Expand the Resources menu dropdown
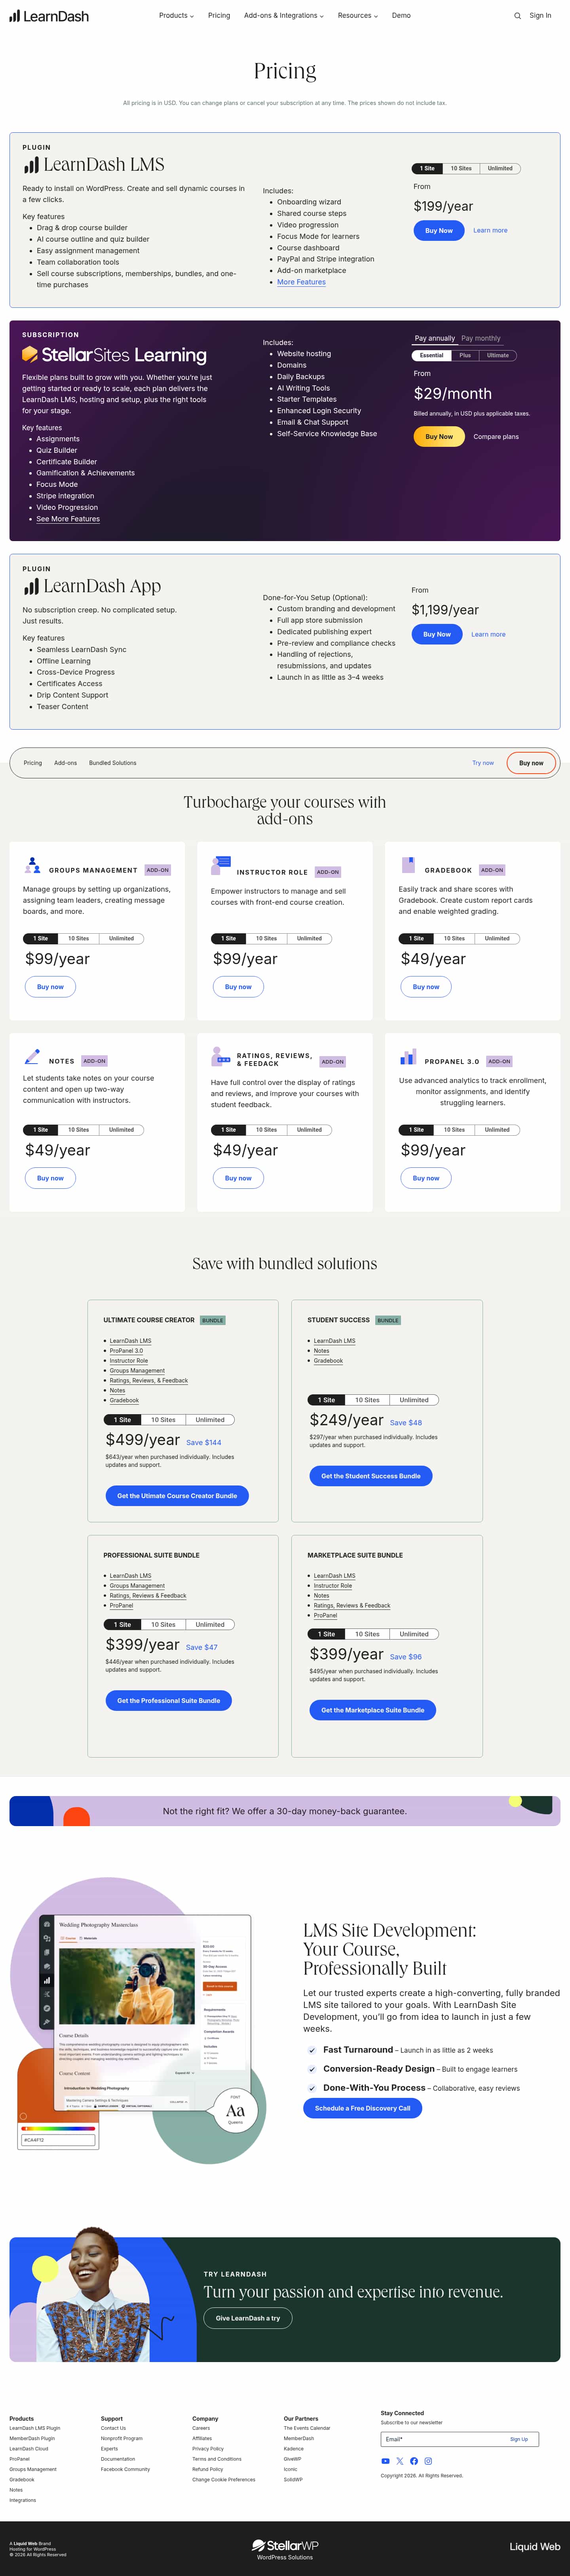Screen dimensions: 570x2576 pyautogui.click(x=357, y=16)
